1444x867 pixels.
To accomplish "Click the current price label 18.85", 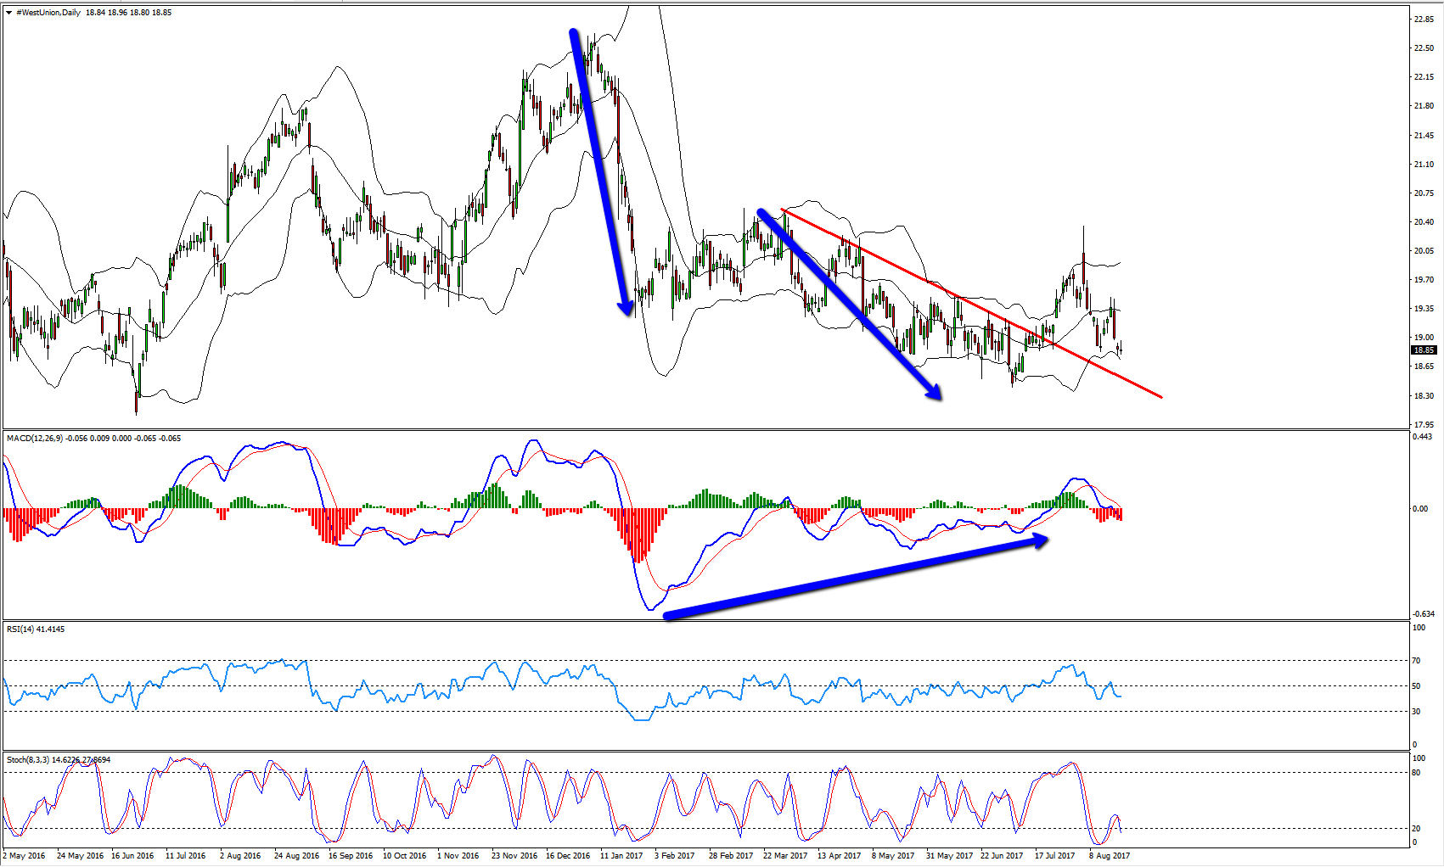I will [x=1424, y=350].
